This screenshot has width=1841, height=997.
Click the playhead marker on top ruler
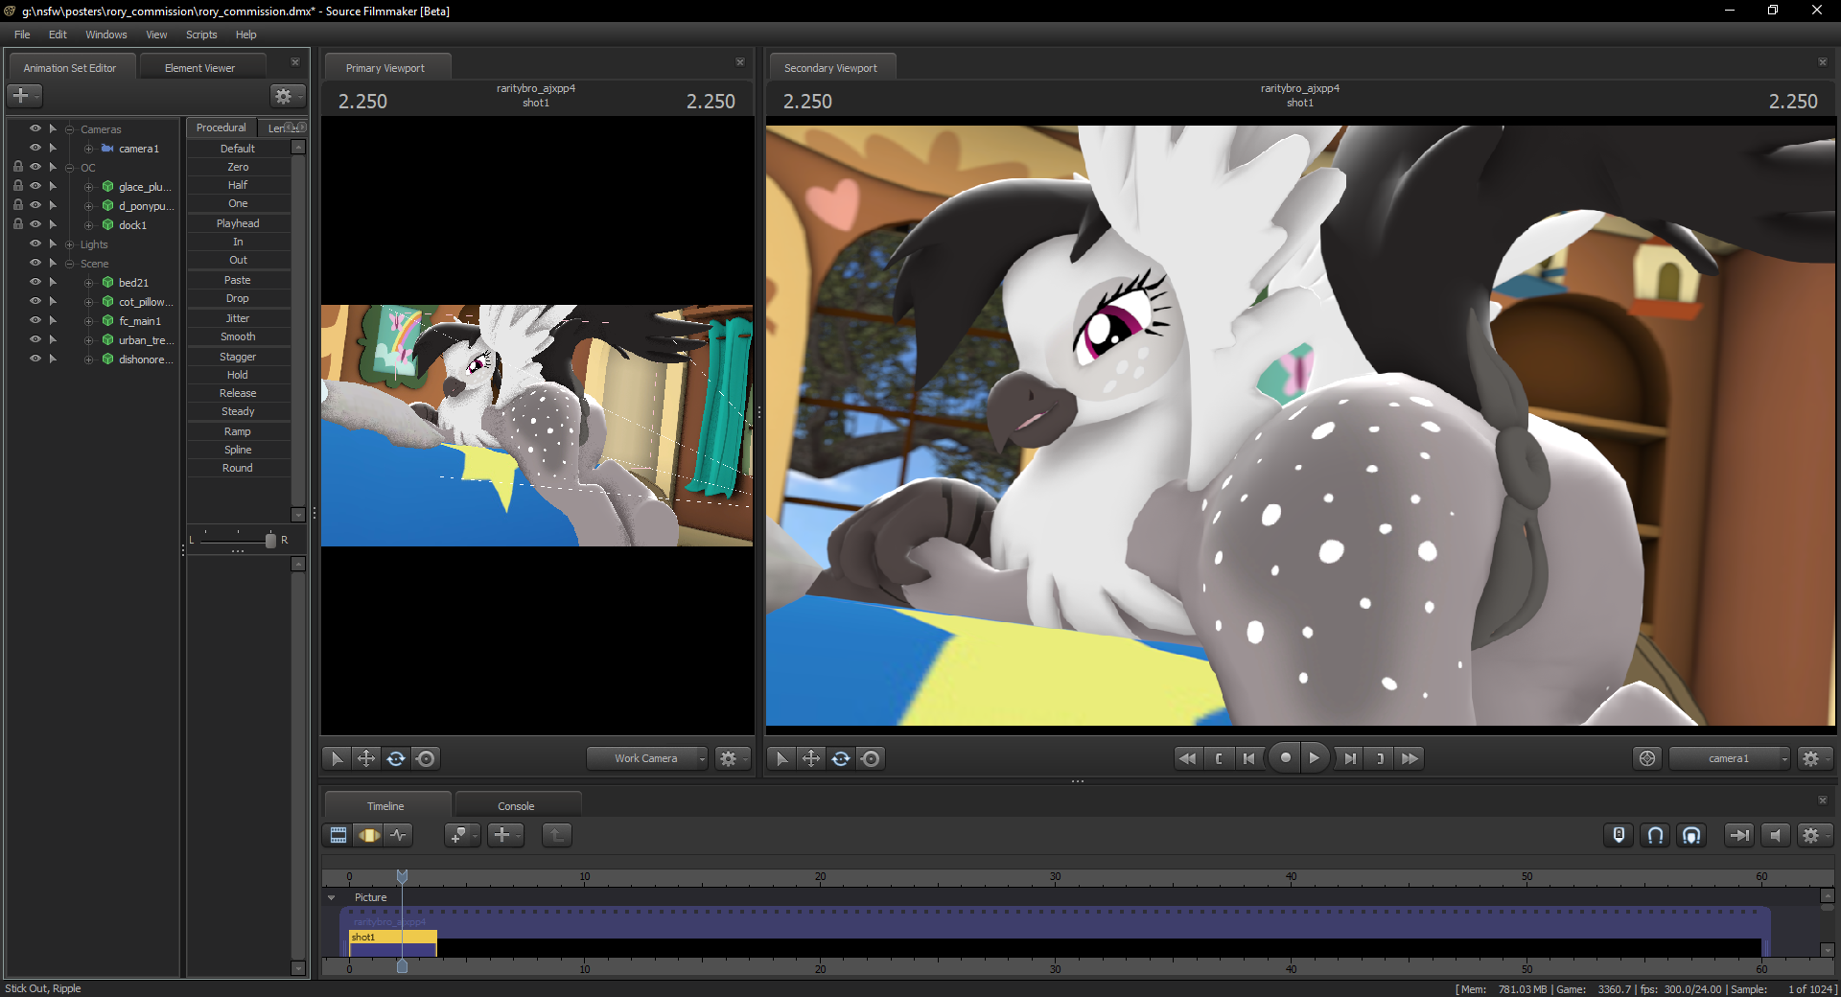pyautogui.click(x=403, y=876)
